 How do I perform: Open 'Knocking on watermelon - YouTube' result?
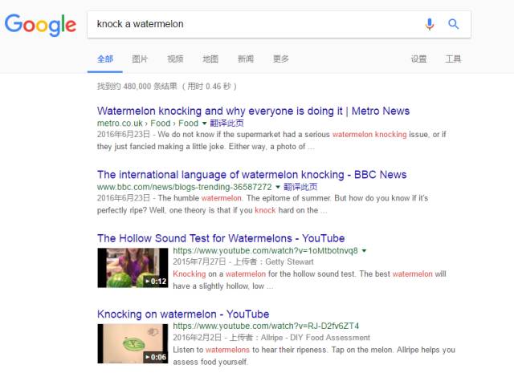click(x=183, y=314)
